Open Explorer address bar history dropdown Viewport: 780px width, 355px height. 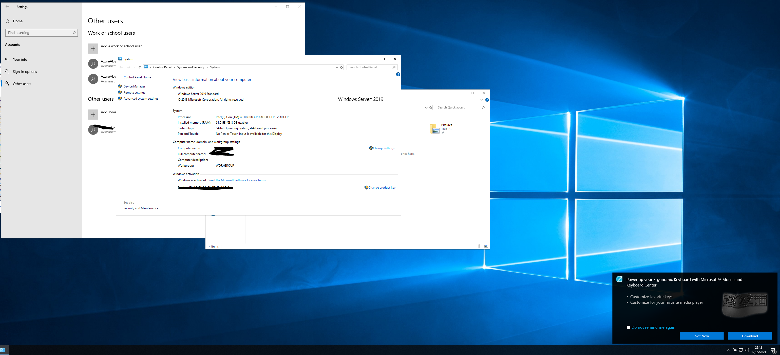(x=426, y=107)
